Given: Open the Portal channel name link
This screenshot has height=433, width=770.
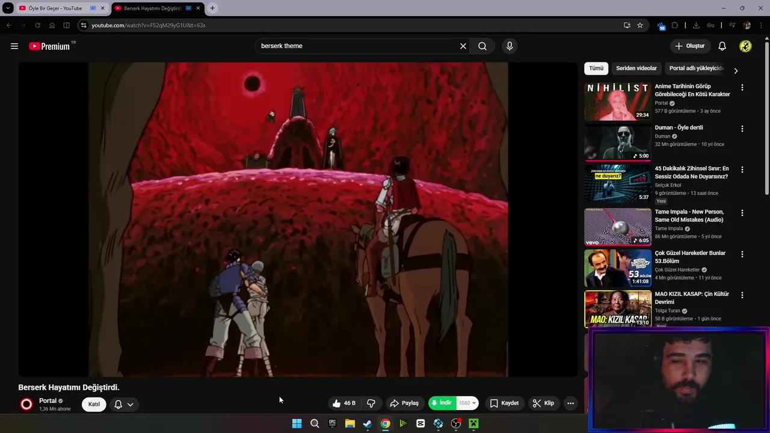Looking at the screenshot, I should [48, 401].
